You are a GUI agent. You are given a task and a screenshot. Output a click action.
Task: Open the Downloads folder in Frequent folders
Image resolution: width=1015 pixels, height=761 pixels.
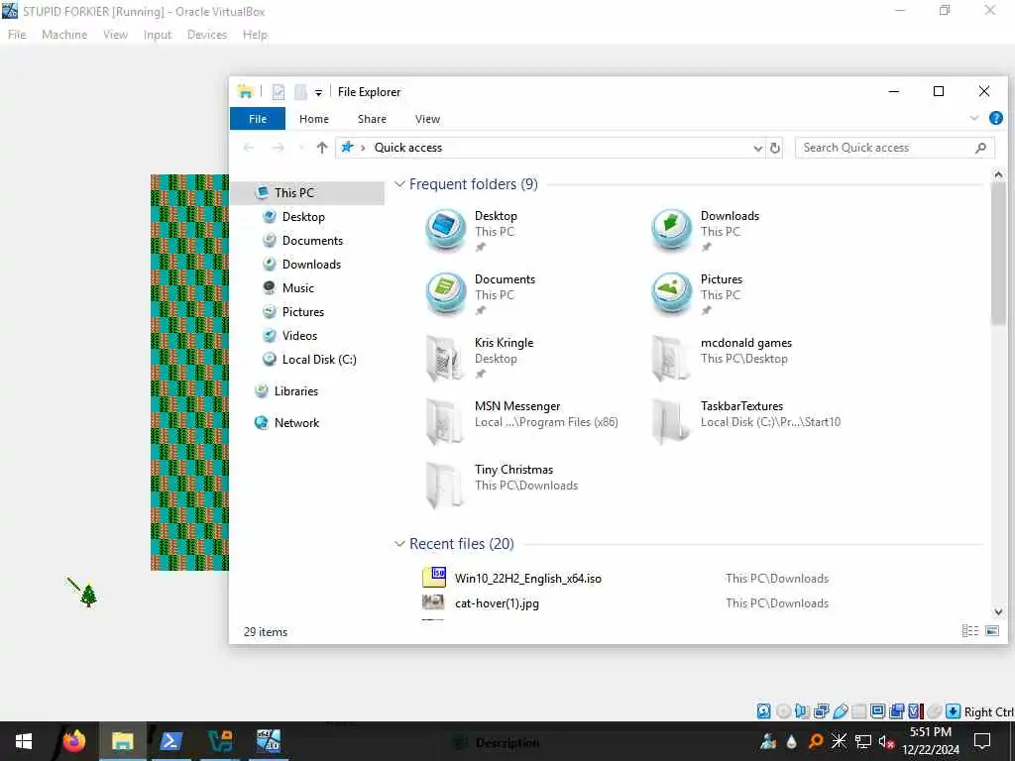[706, 230]
